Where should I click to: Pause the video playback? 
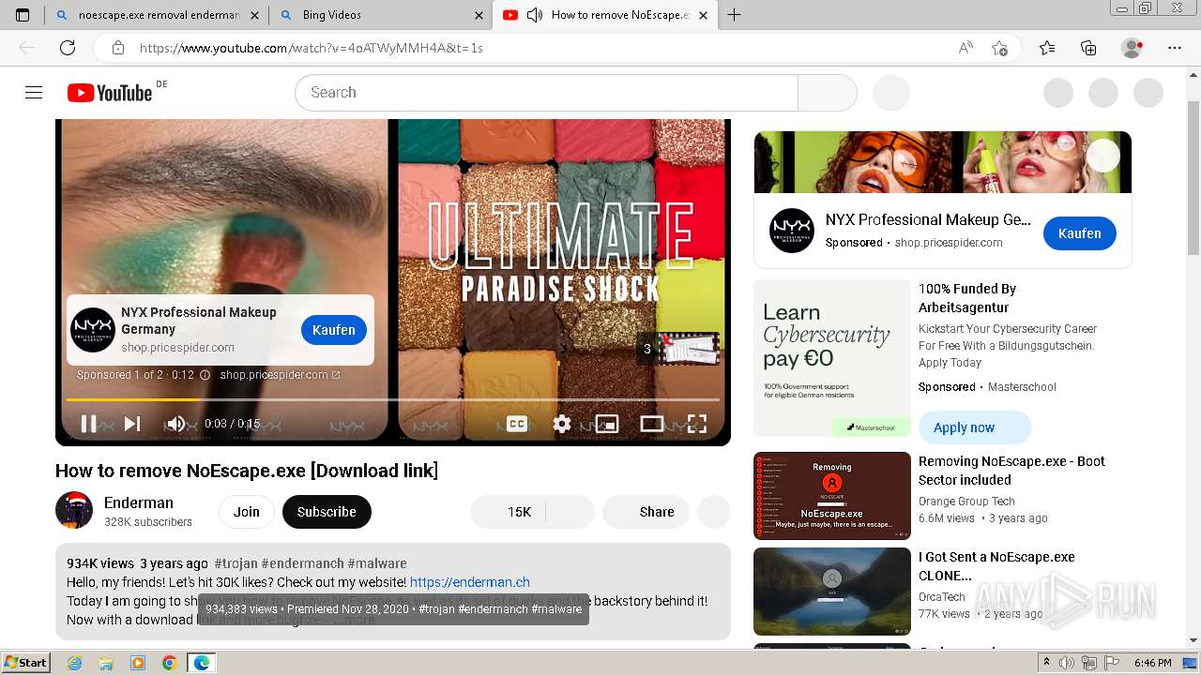pos(88,424)
